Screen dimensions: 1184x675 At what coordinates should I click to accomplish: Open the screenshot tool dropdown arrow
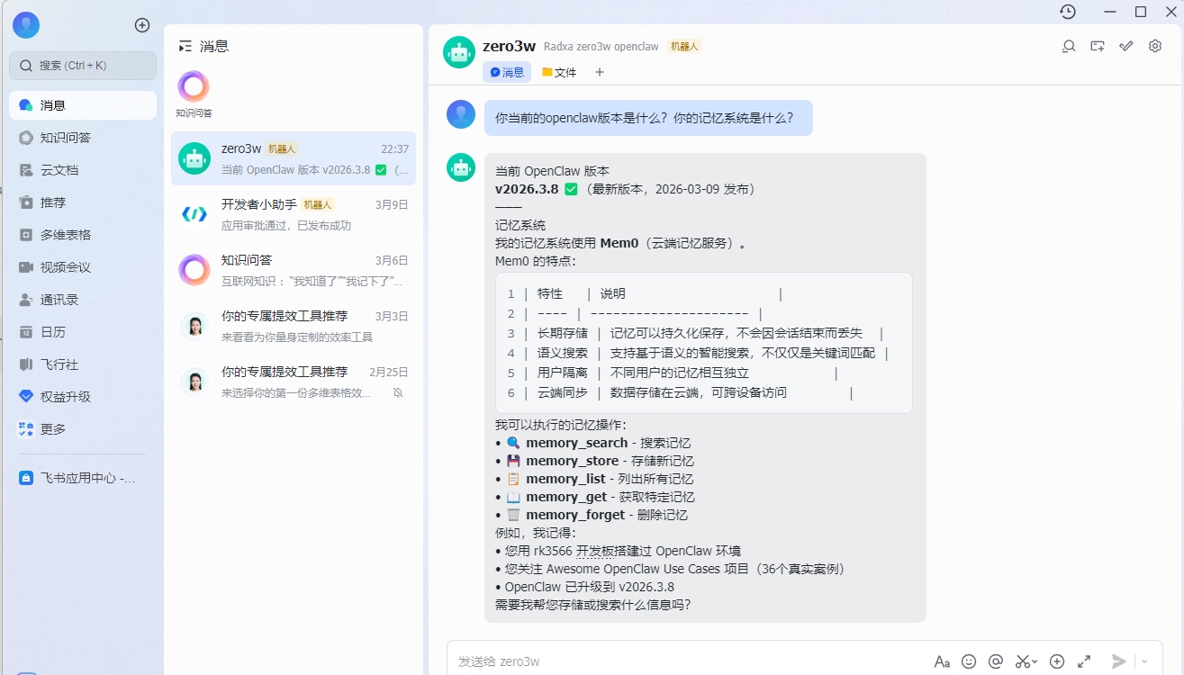click(x=1034, y=661)
